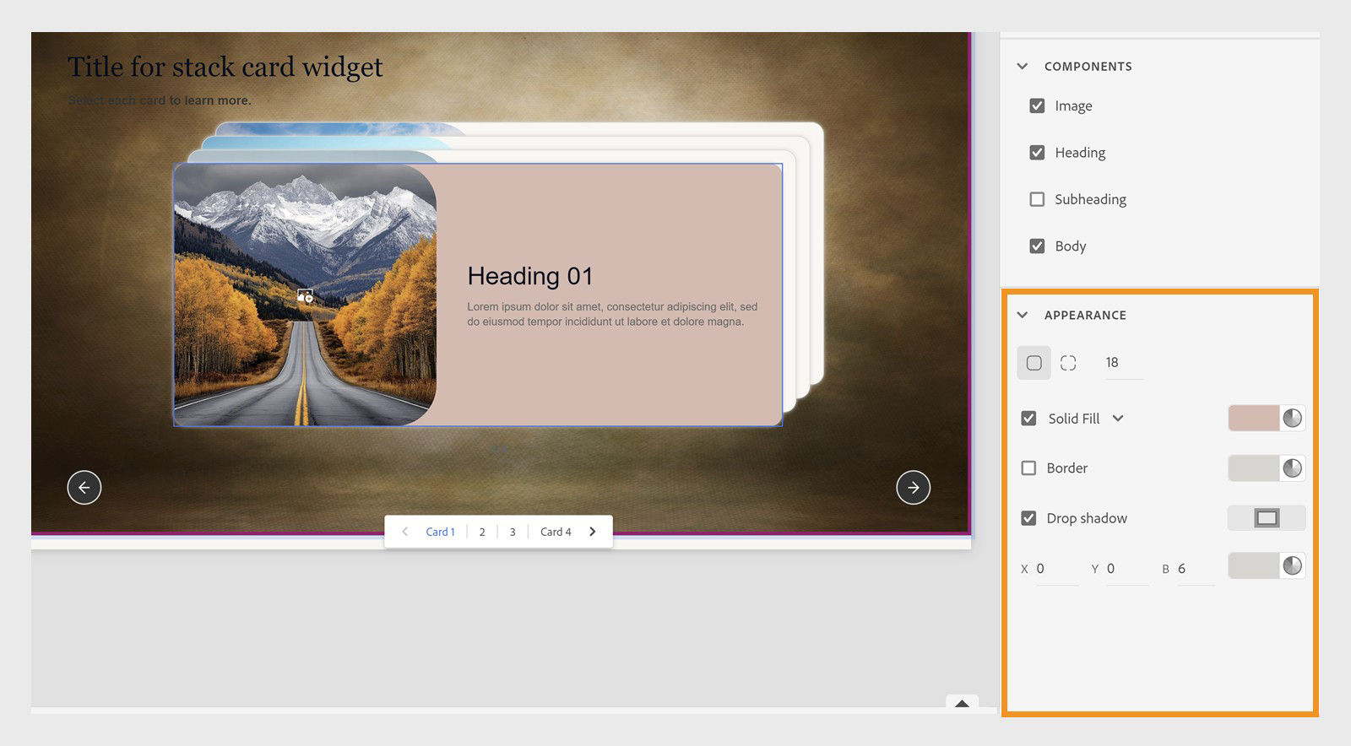Screen dimensions: 1351x746
Task: Select individual corners radius icon
Action: click(1068, 363)
